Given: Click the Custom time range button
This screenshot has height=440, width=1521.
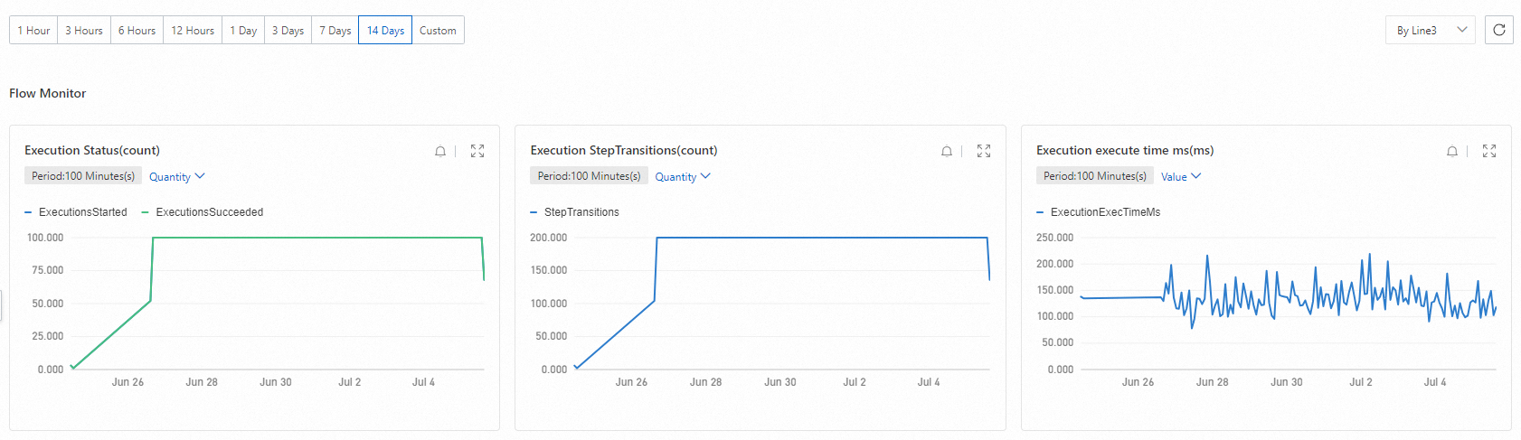Looking at the screenshot, I should [x=438, y=30].
